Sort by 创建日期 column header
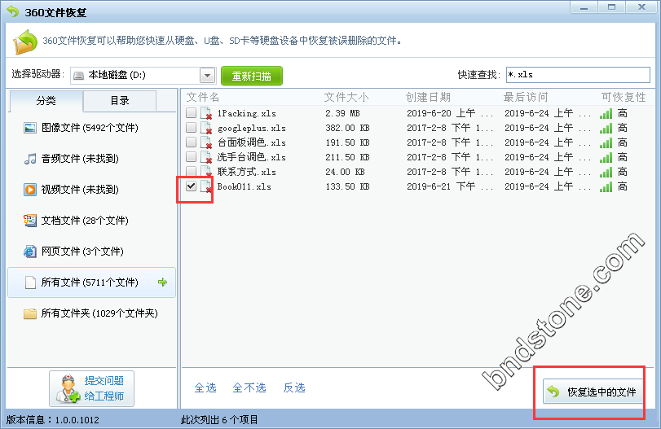The image size is (661, 429). tap(428, 97)
